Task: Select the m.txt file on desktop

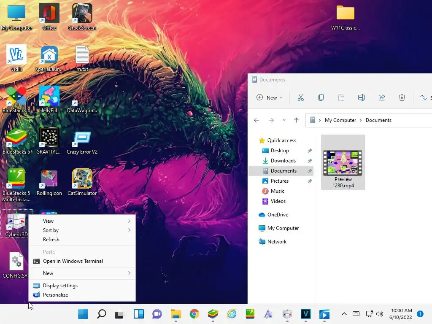Action: pos(82,58)
